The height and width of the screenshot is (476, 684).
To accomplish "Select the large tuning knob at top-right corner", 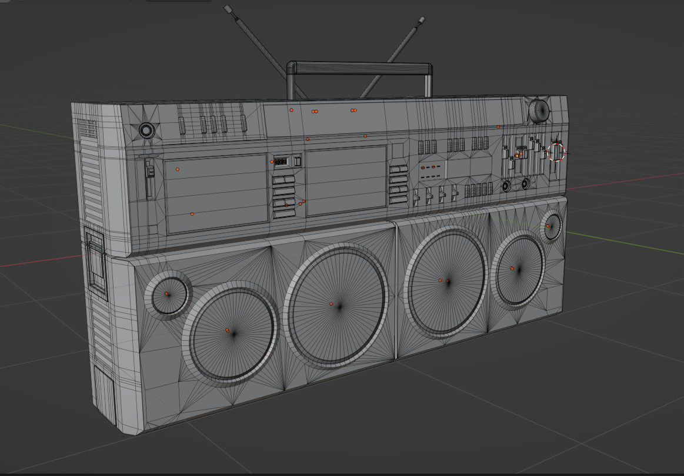I will point(539,111).
